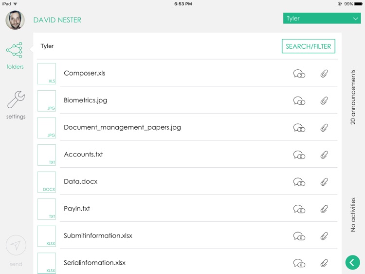Open the folders tree icon
The width and height of the screenshot is (365, 274).
pos(15,50)
